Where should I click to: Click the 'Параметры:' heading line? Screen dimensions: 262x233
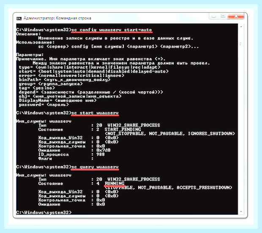pos(30,55)
